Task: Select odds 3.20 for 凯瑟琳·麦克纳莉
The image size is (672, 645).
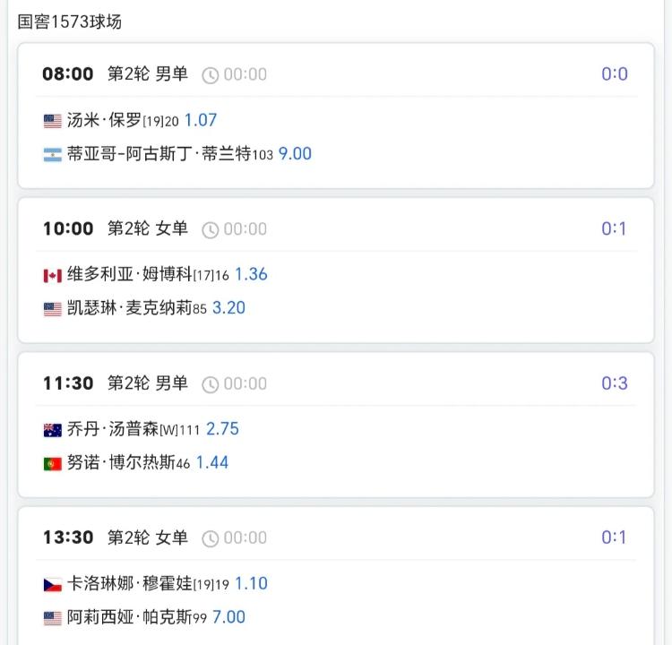Action: 228,307
